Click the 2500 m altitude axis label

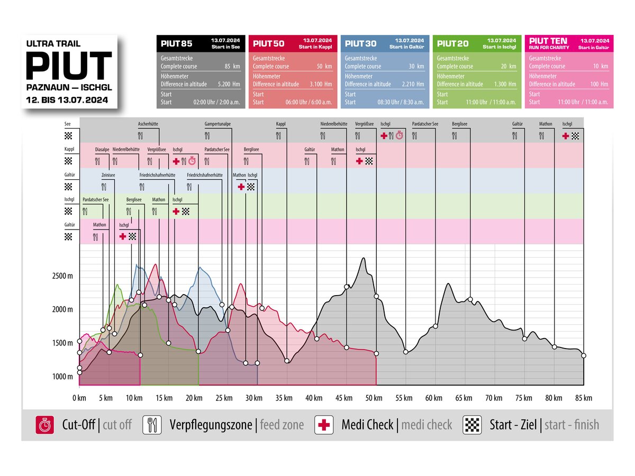[62, 276]
